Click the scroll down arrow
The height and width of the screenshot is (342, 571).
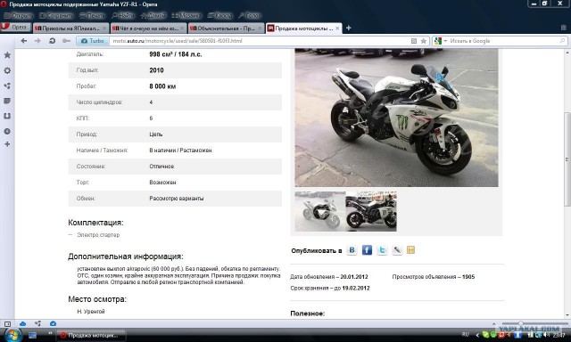pyautogui.click(x=567, y=315)
